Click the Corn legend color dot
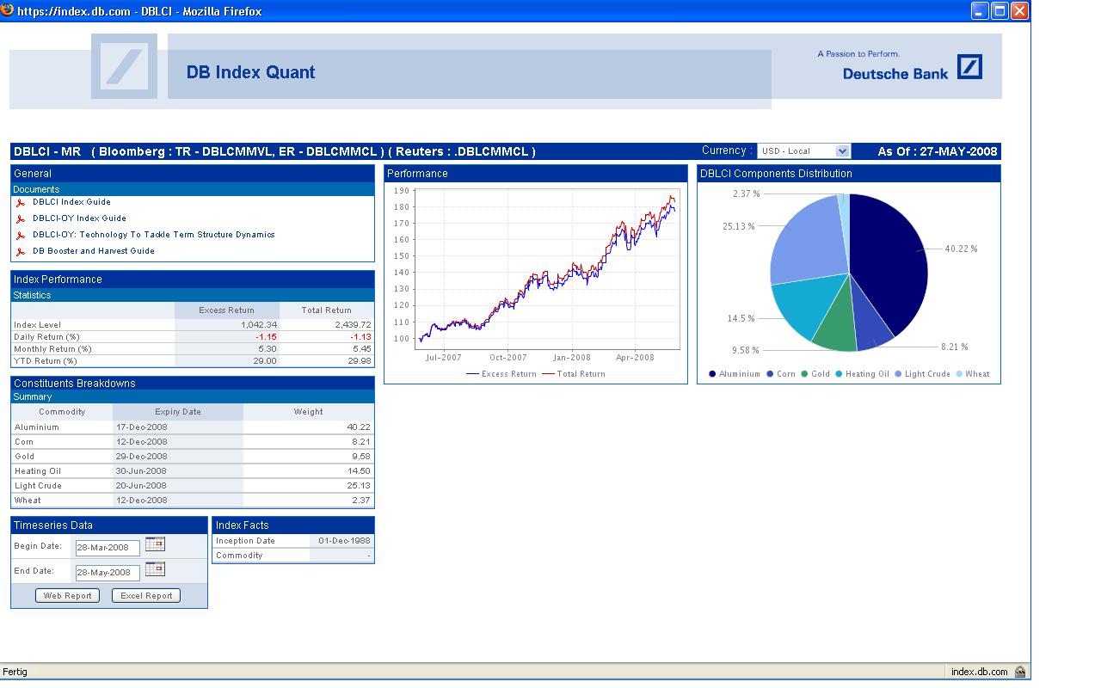The width and height of the screenshot is (1101, 688). (769, 374)
